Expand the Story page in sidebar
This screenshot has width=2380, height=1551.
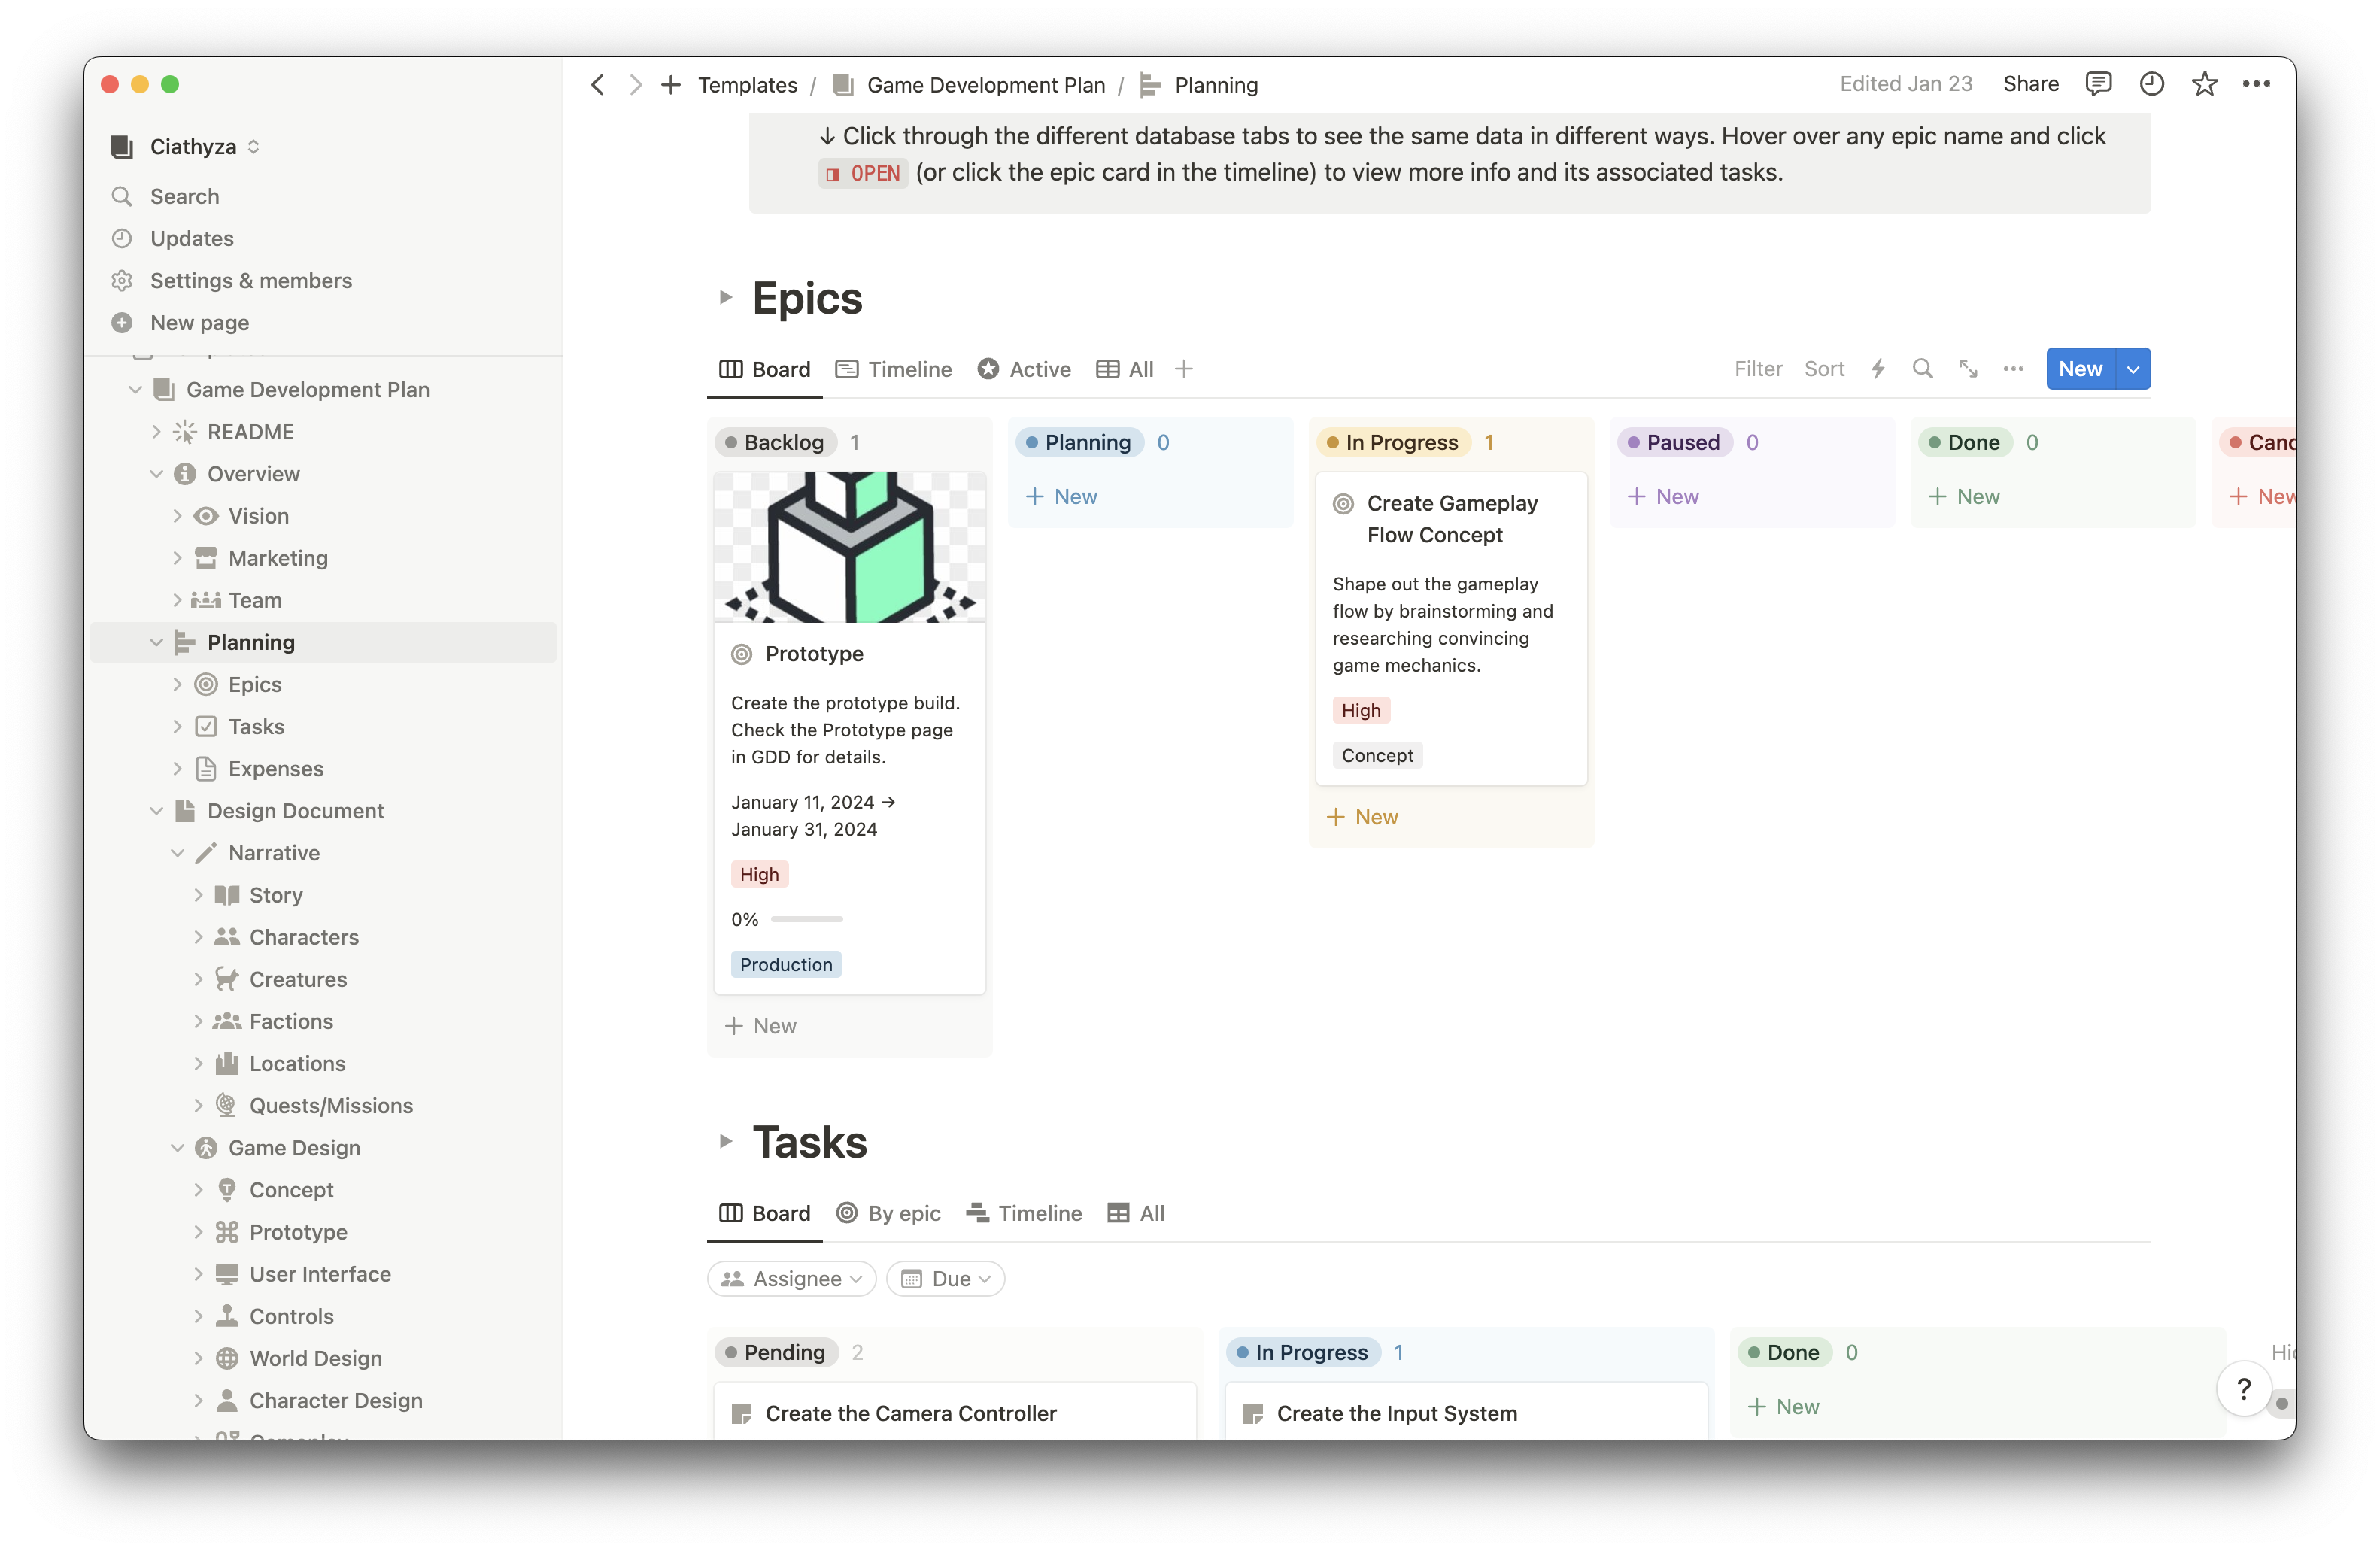[198, 895]
